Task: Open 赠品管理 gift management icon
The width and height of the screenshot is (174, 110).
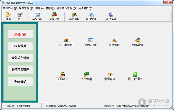Action: click(137, 42)
